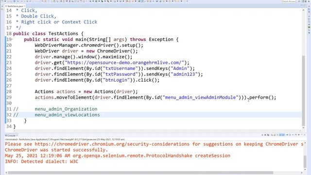This screenshot has height=175, width=311.
Task: Open the Console view tab
Action: click(11, 136)
